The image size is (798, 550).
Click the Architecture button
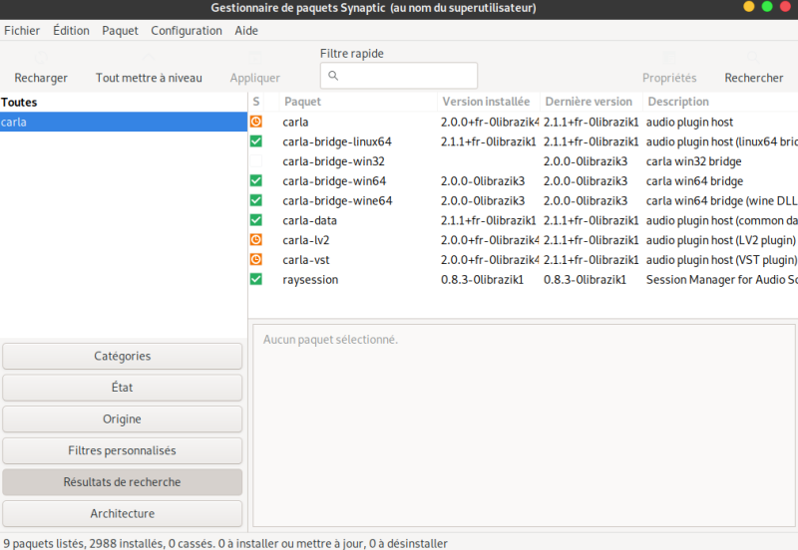(122, 513)
